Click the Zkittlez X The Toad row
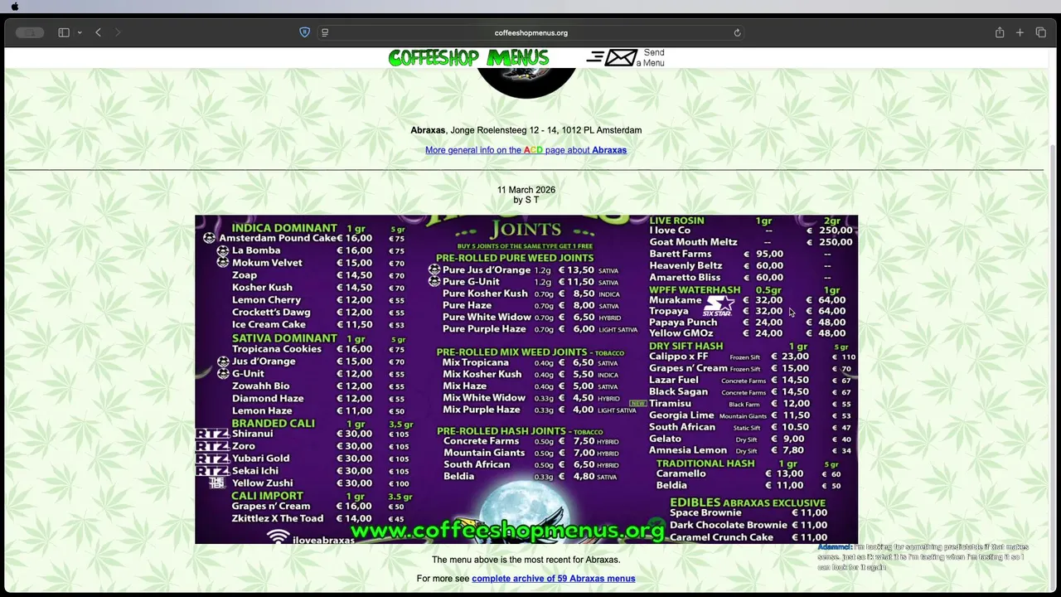This screenshot has width=1061, height=597. (318, 519)
